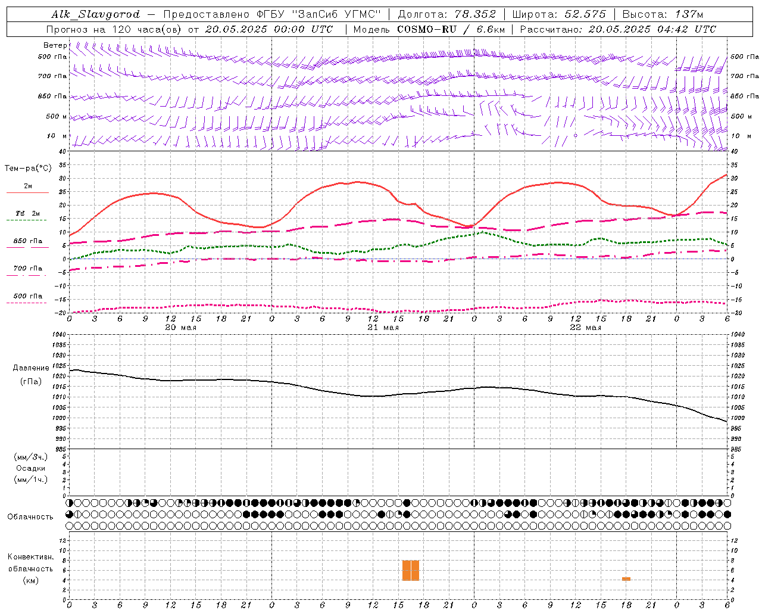Click the (гПа) pressure unit label
The width and height of the screenshot is (762, 610).
click(x=31, y=382)
